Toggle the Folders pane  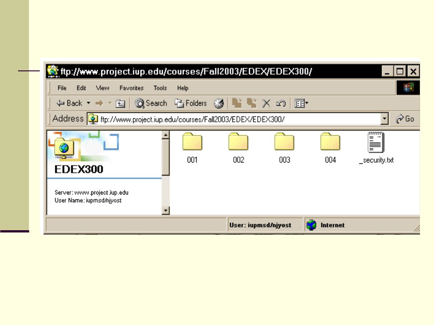[x=191, y=103]
